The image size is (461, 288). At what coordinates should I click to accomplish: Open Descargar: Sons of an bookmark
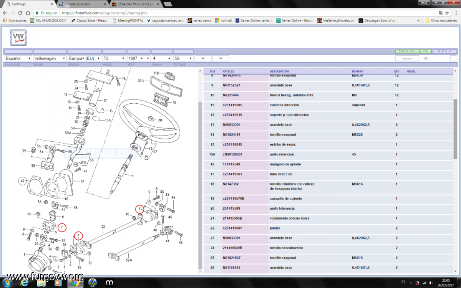pyautogui.click(x=377, y=20)
